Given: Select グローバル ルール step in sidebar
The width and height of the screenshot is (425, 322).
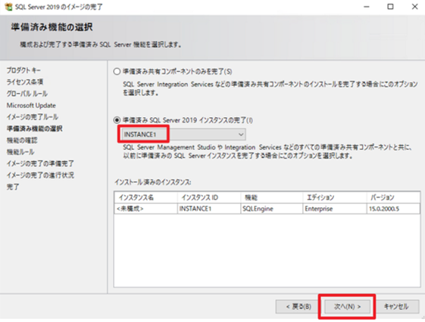Looking at the screenshot, I should [x=27, y=94].
